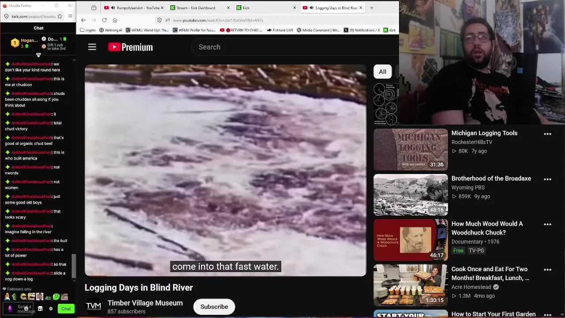Subscribe to Timber Village Museum
565x318 pixels.
[x=214, y=307]
